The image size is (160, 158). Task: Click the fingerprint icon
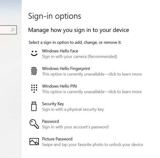tap(34, 71)
